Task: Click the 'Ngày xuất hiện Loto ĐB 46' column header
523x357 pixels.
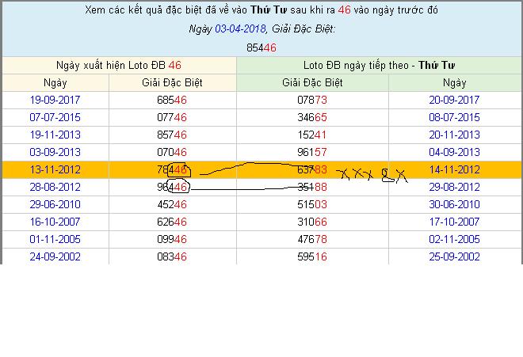Action: coord(119,65)
